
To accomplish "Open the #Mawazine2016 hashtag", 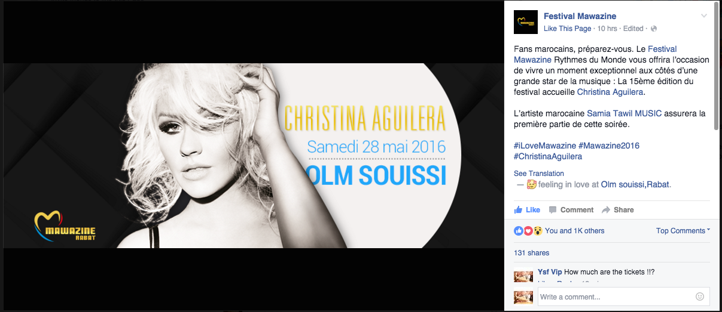I will [609, 146].
